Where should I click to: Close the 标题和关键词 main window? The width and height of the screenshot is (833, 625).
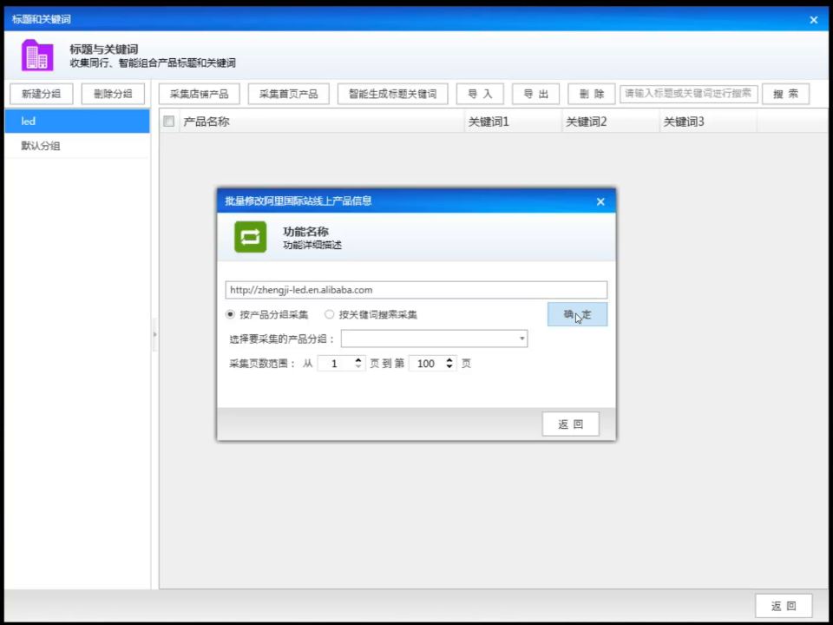pyautogui.click(x=813, y=20)
